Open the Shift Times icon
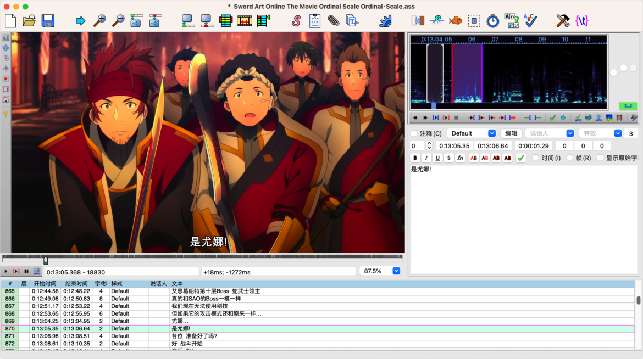 pyautogui.click(x=418, y=20)
